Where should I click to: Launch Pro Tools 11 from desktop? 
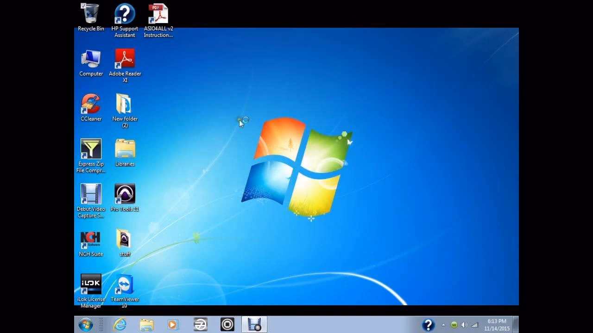coord(125,198)
